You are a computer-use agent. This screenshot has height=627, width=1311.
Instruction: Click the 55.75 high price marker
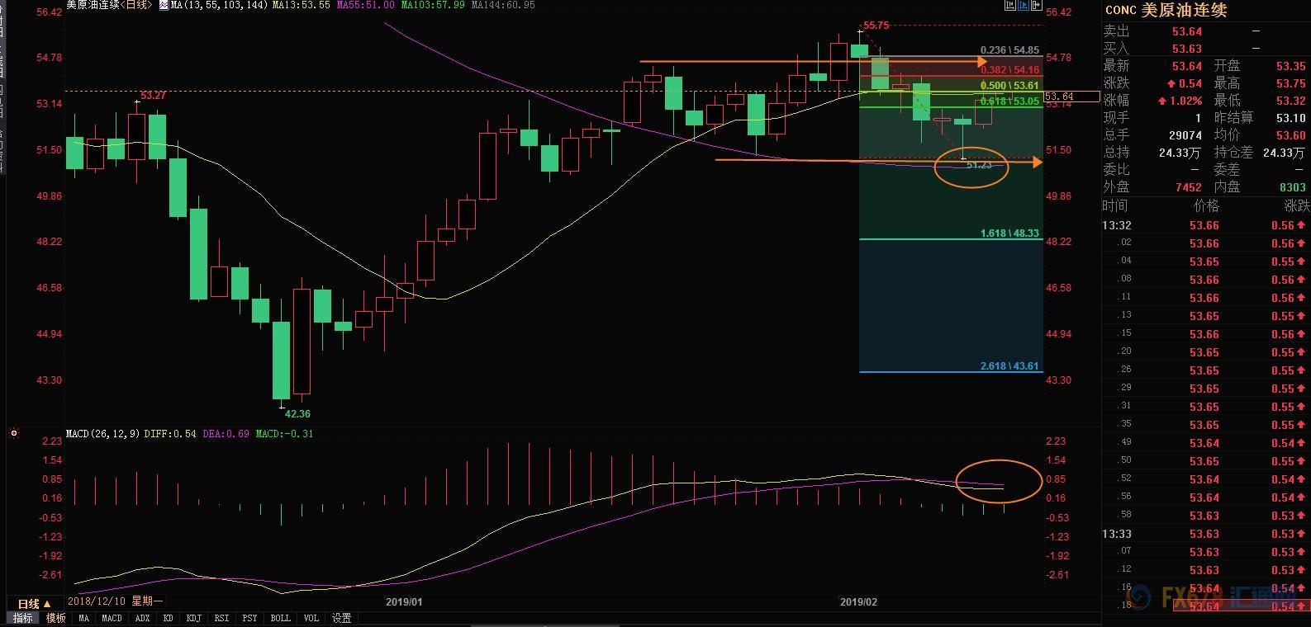click(x=876, y=26)
